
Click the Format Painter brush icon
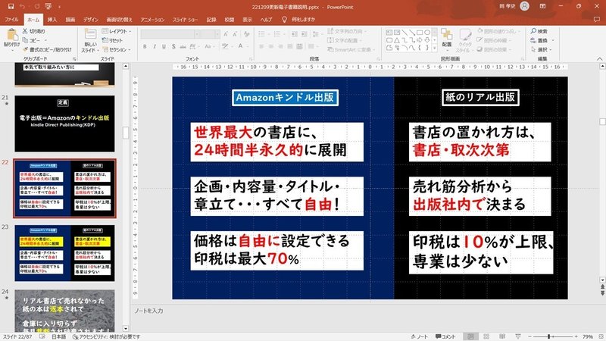(x=26, y=49)
